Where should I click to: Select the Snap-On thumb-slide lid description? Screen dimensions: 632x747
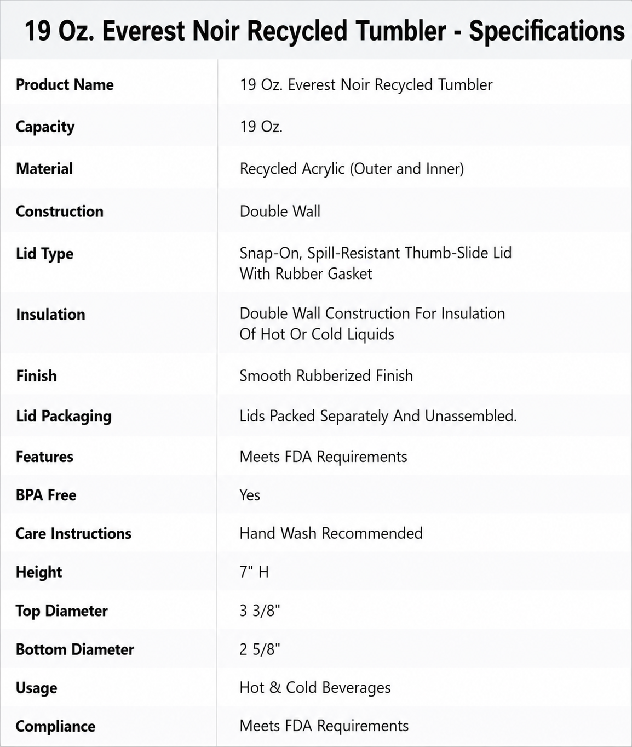point(375,263)
